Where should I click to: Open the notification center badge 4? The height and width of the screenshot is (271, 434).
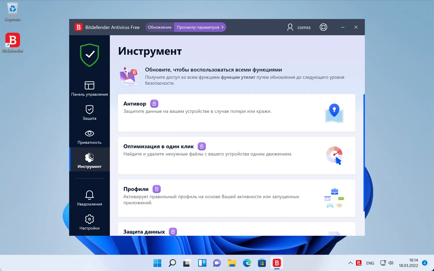[x=424, y=263]
